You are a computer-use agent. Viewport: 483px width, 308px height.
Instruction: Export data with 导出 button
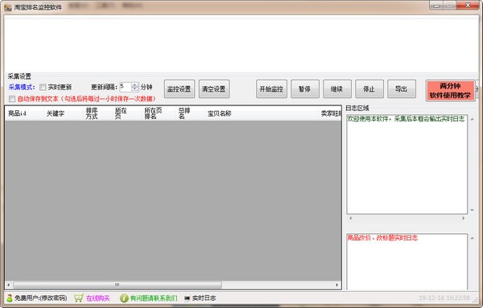402,89
